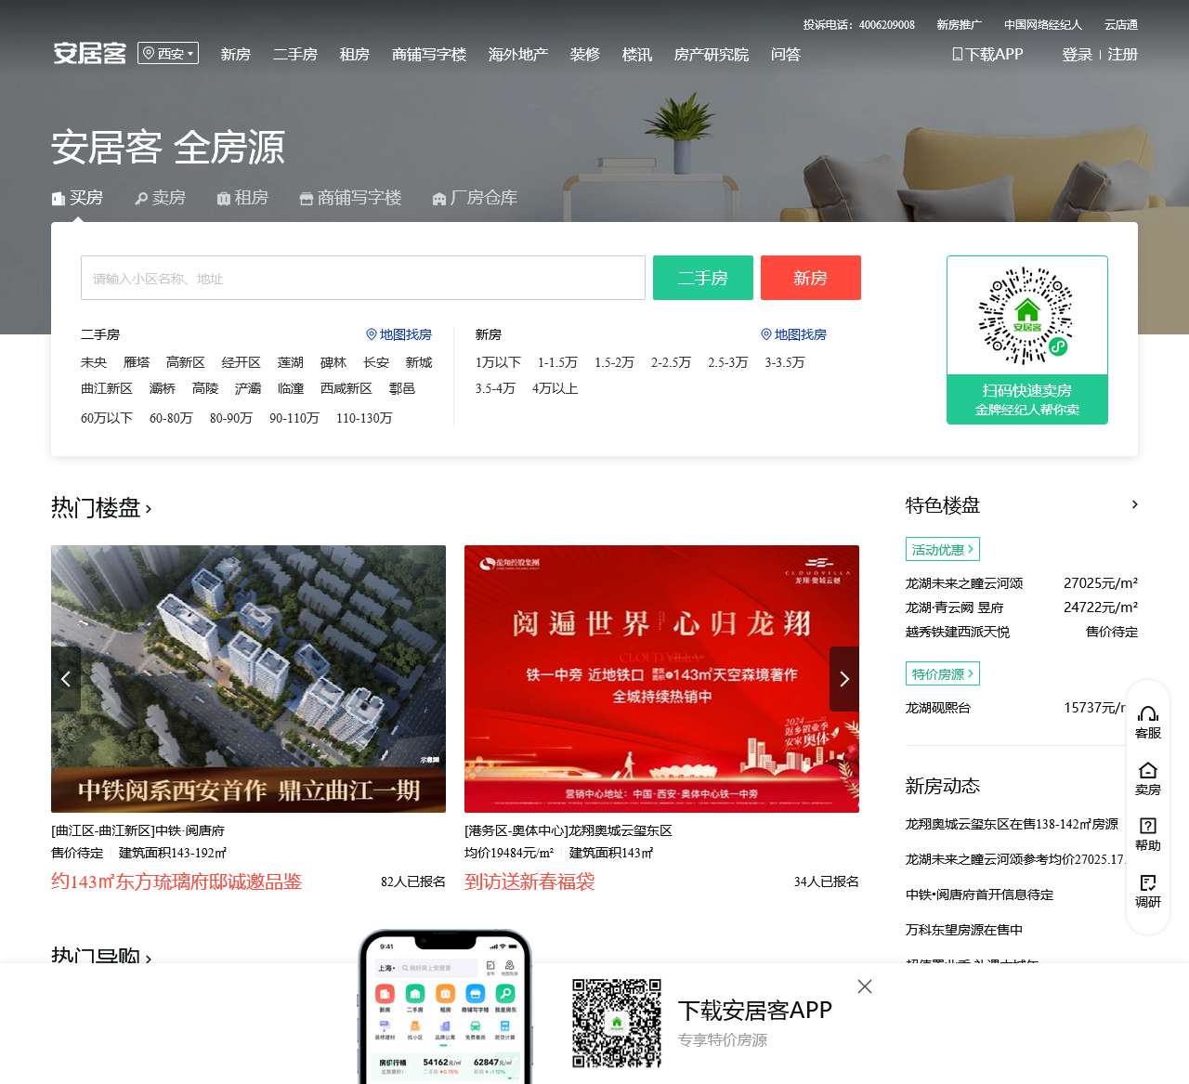Open the 到访送新春福袋 promo link

pos(529,882)
